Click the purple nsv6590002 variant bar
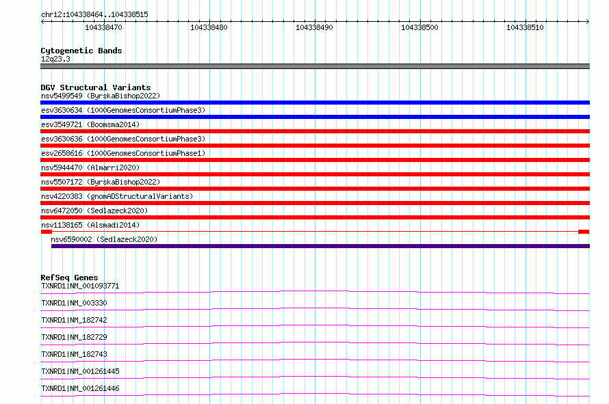This screenshot has width=609, height=404. (320, 246)
